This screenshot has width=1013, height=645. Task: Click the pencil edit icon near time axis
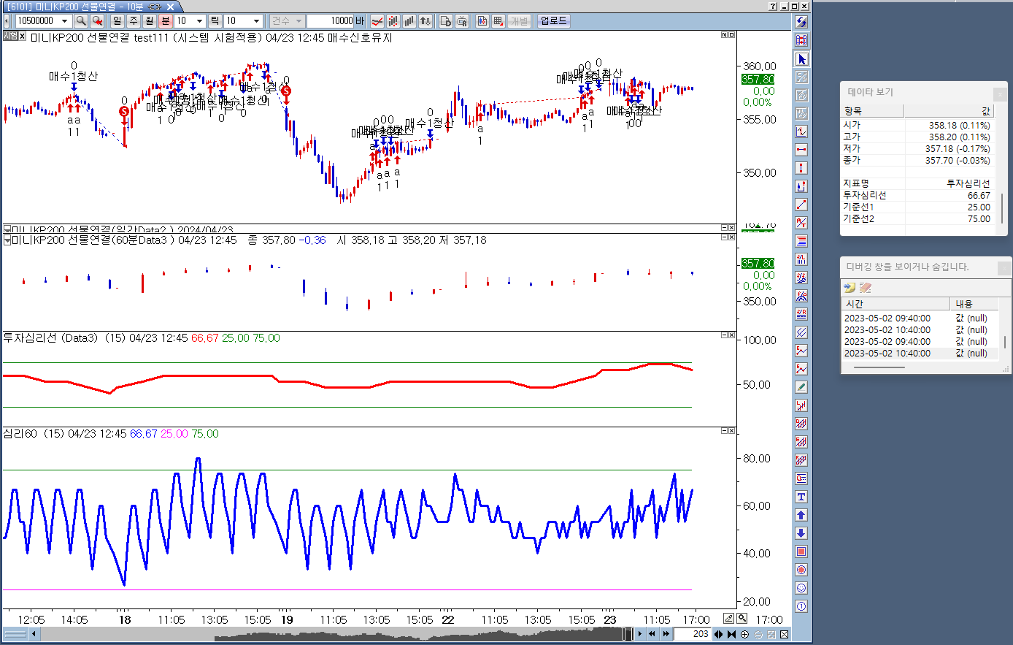click(x=728, y=619)
